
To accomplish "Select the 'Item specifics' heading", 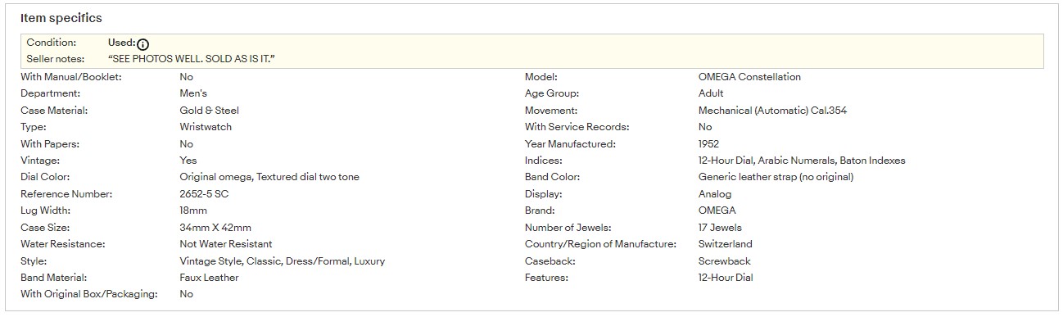I will (61, 18).
